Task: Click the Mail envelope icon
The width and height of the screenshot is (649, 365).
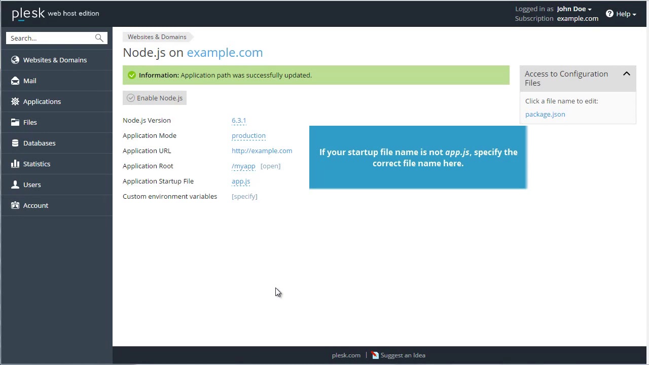Action: point(15,81)
